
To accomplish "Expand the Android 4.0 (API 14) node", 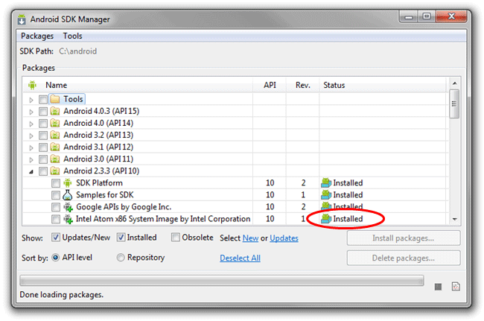I will [31, 124].
